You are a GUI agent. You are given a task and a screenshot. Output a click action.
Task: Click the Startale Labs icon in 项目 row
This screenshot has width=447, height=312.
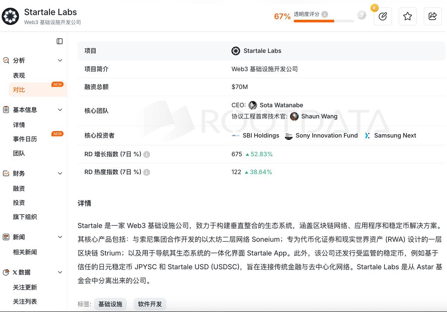(x=236, y=51)
